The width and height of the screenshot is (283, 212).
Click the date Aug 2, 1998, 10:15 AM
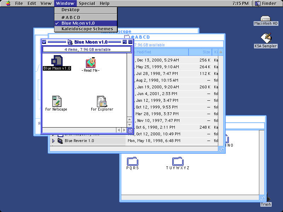tap(157, 80)
